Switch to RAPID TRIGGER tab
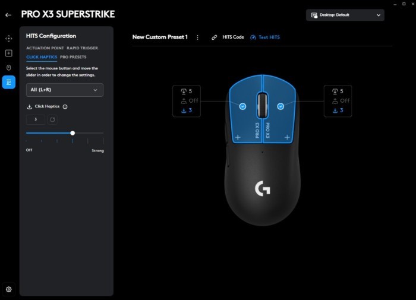Image resolution: width=416 pixels, height=300 pixels. pyautogui.click(x=82, y=48)
